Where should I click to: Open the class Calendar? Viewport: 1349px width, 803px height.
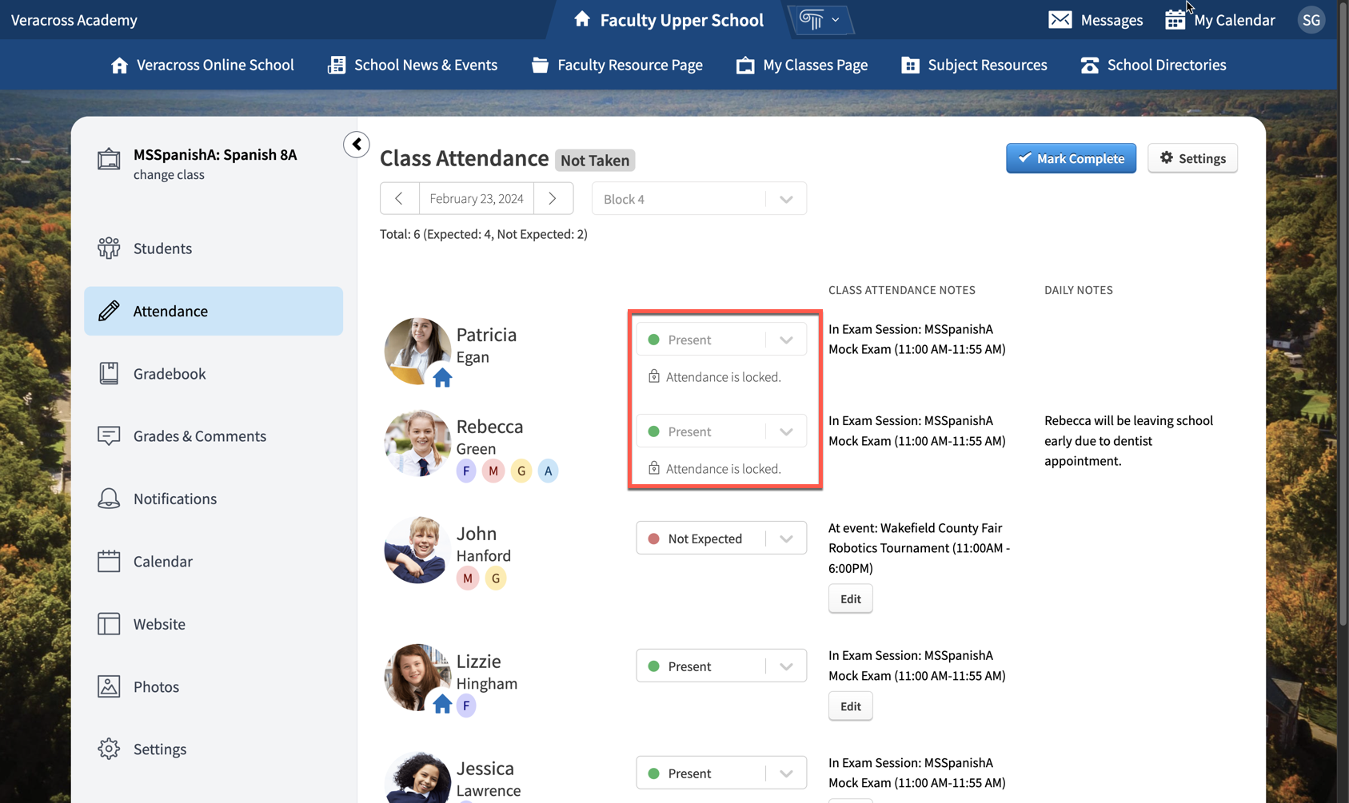162,561
